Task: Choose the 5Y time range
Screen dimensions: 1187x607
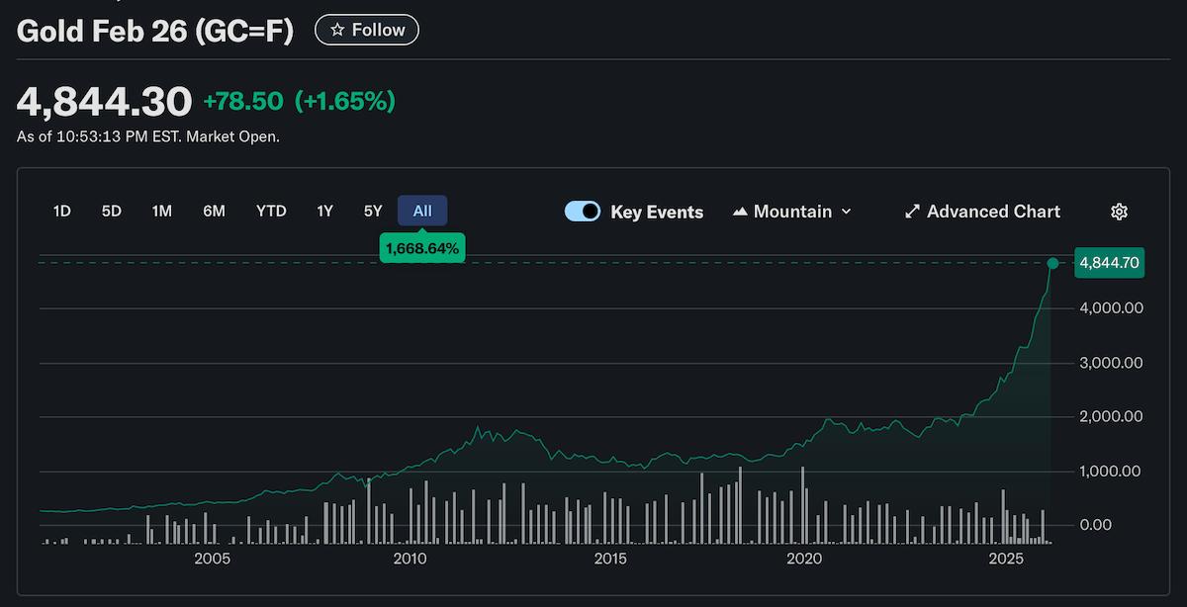Action: [x=373, y=211]
